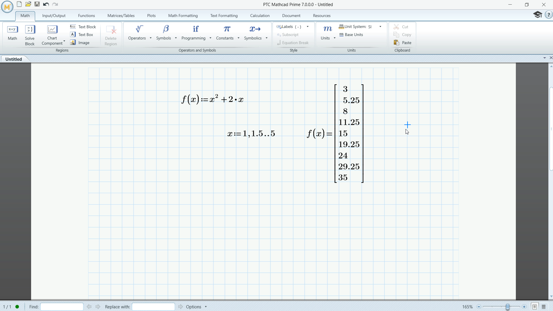This screenshot has height=311, width=553.
Task: Click the Paste clipboard icon
Action: coord(397,43)
